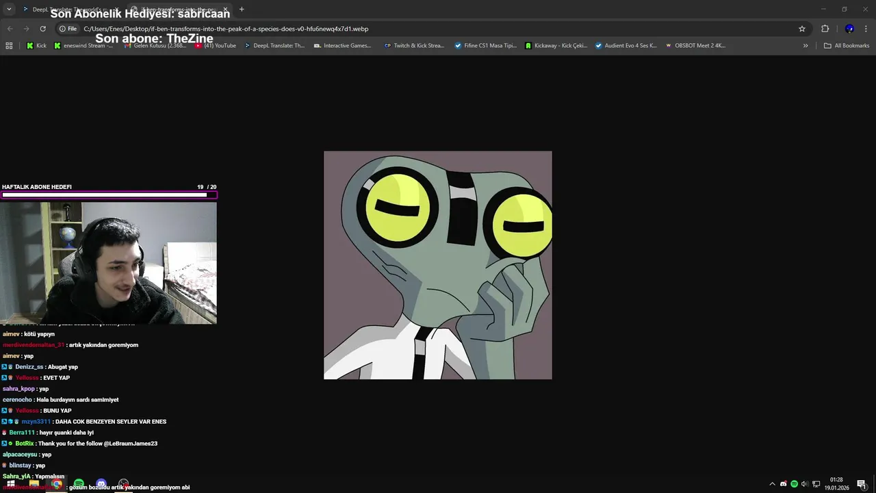Open the Chrome profile avatar
876x493 pixels.
click(x=849, y=29)
